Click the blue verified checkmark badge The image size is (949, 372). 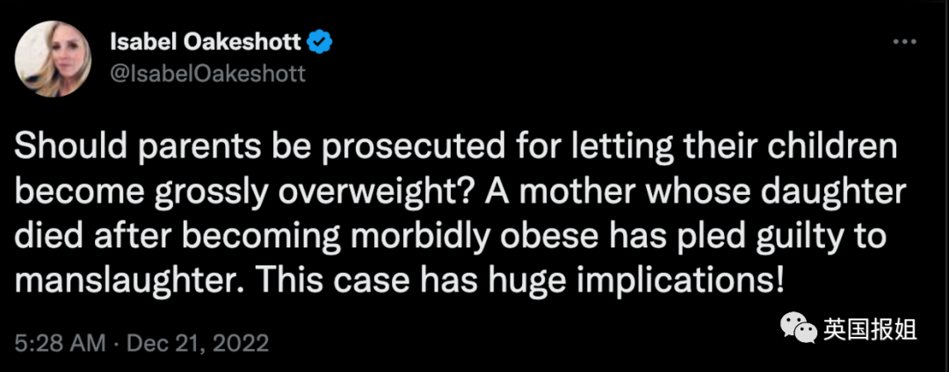(322, 41)
